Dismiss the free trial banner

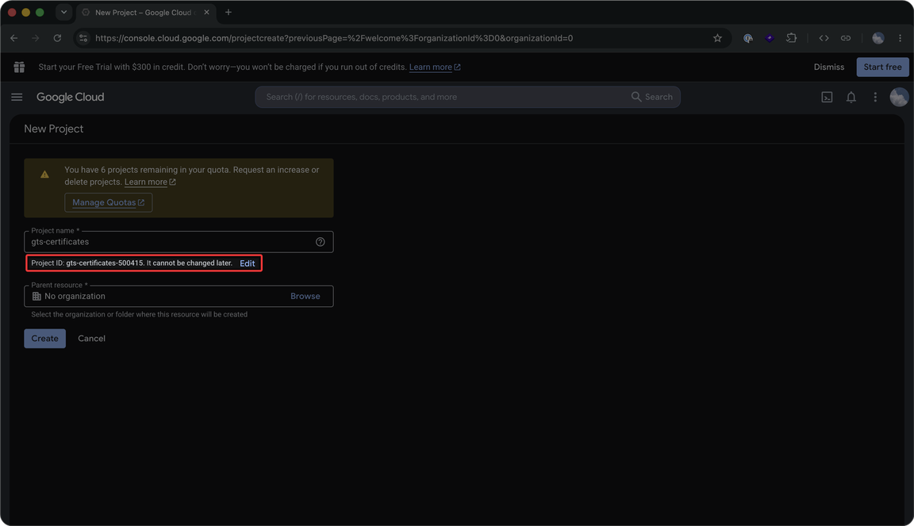[x=829, y=67]
